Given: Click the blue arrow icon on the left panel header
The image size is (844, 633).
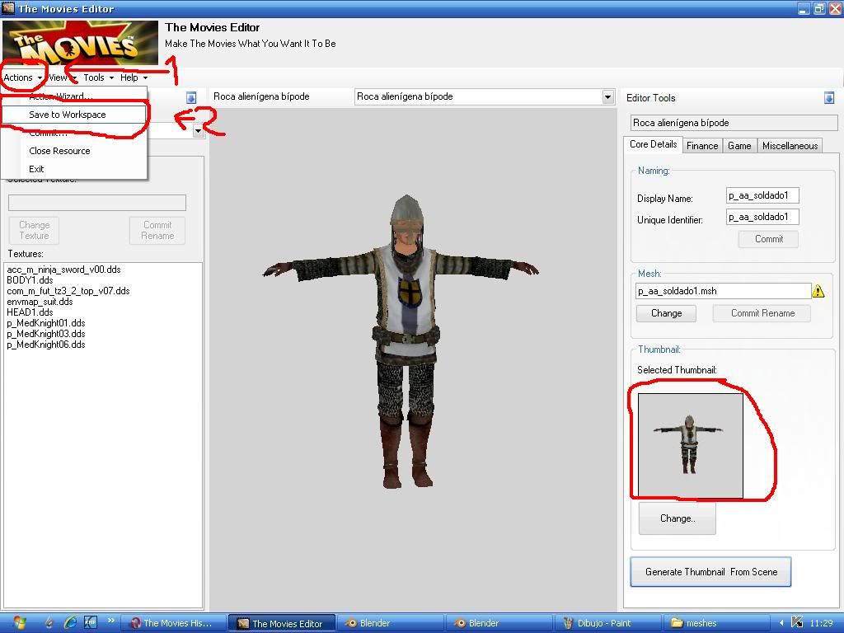Looking at the screenshot, I should [x=191, y=97].
